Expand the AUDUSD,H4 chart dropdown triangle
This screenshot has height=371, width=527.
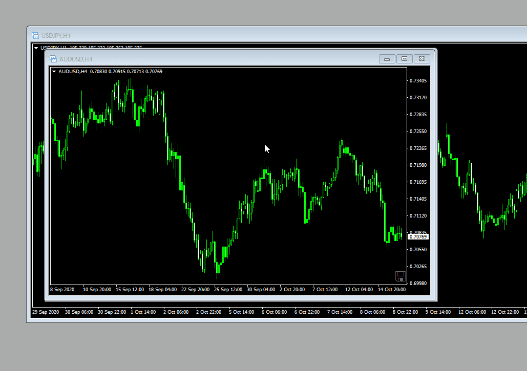coord(54,71)
